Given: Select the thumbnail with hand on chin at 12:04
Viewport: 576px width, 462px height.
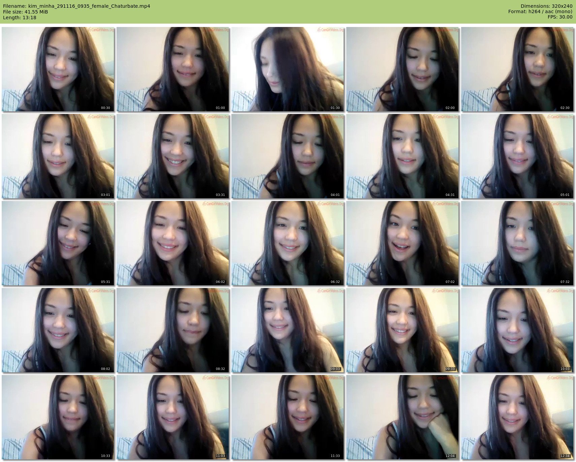Looking at the screenshot, I should tap(403, 417).
